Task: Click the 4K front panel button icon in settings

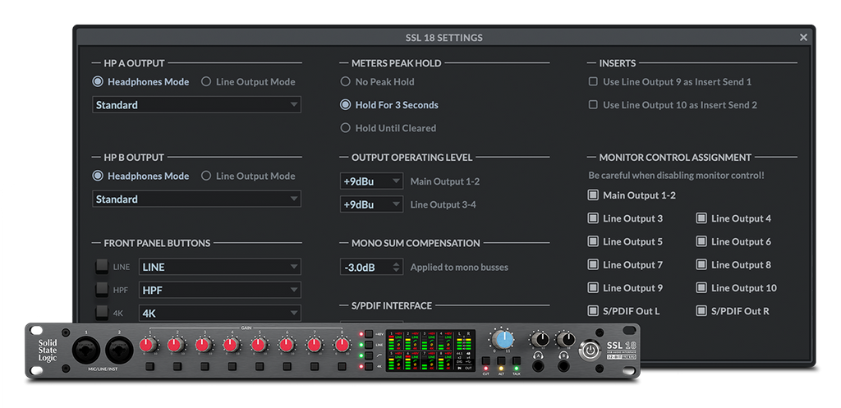Action: [x=102, y=313]
